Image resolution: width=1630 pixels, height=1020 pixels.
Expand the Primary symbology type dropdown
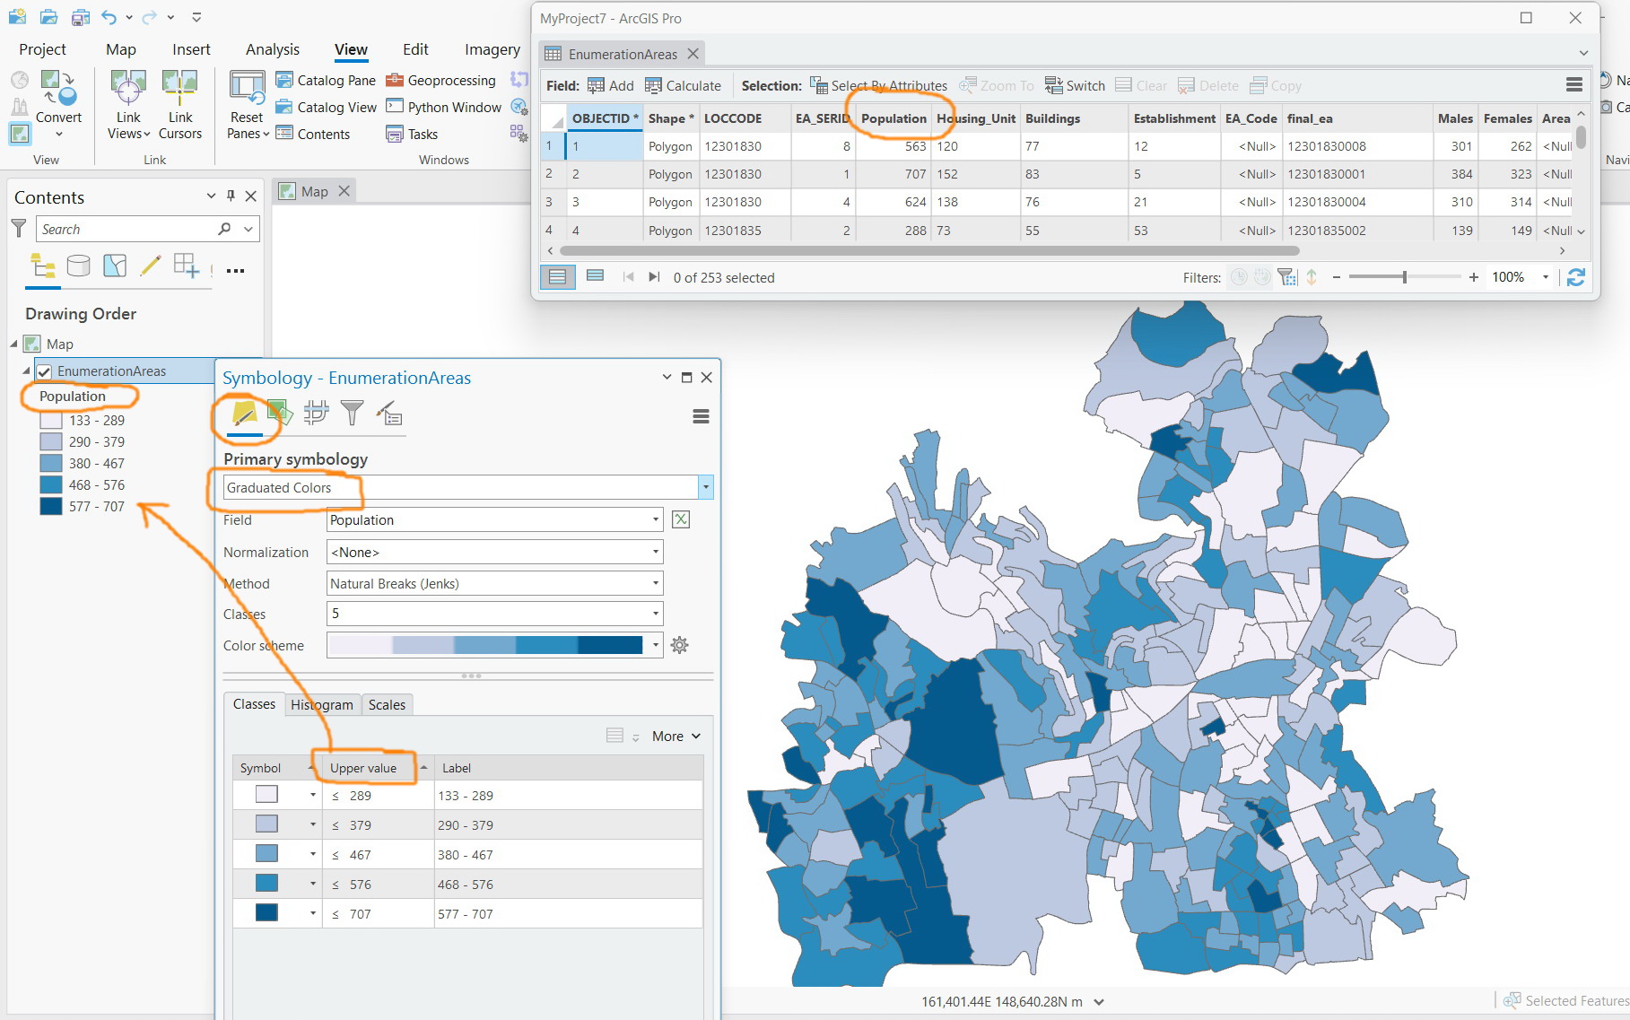706,487
